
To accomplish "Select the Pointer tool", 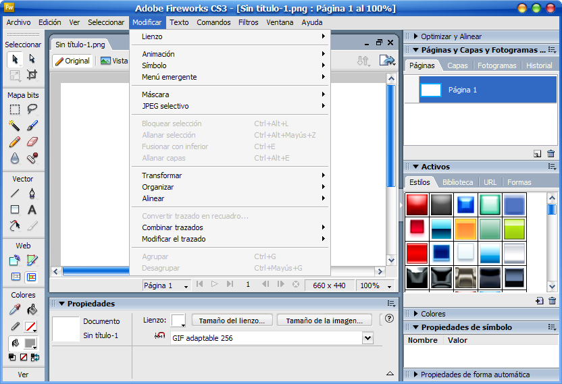I will pos(15,59).
